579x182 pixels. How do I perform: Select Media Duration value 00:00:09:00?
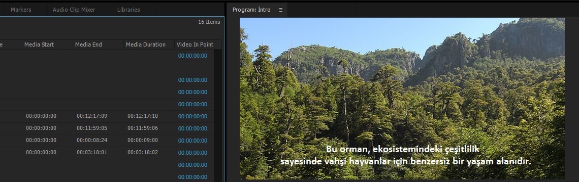click(x=143, y=140)
